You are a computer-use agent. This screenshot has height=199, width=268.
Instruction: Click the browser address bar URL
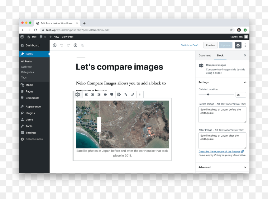click(x=78, y=30)
